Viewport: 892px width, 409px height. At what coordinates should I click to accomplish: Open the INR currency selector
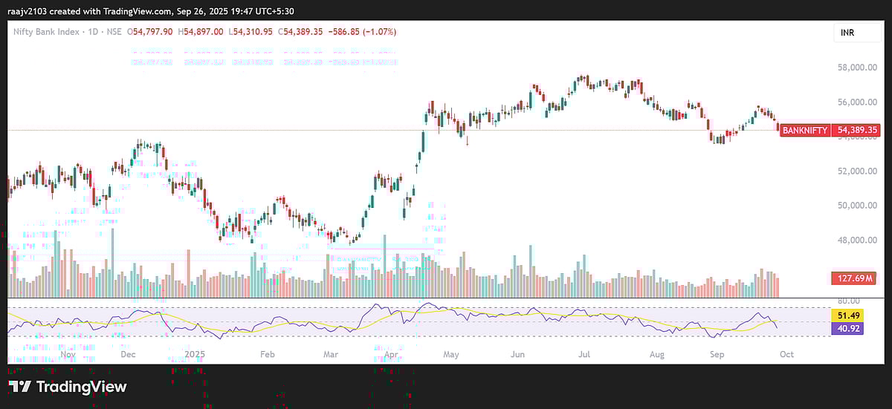(x=857, y=33)
